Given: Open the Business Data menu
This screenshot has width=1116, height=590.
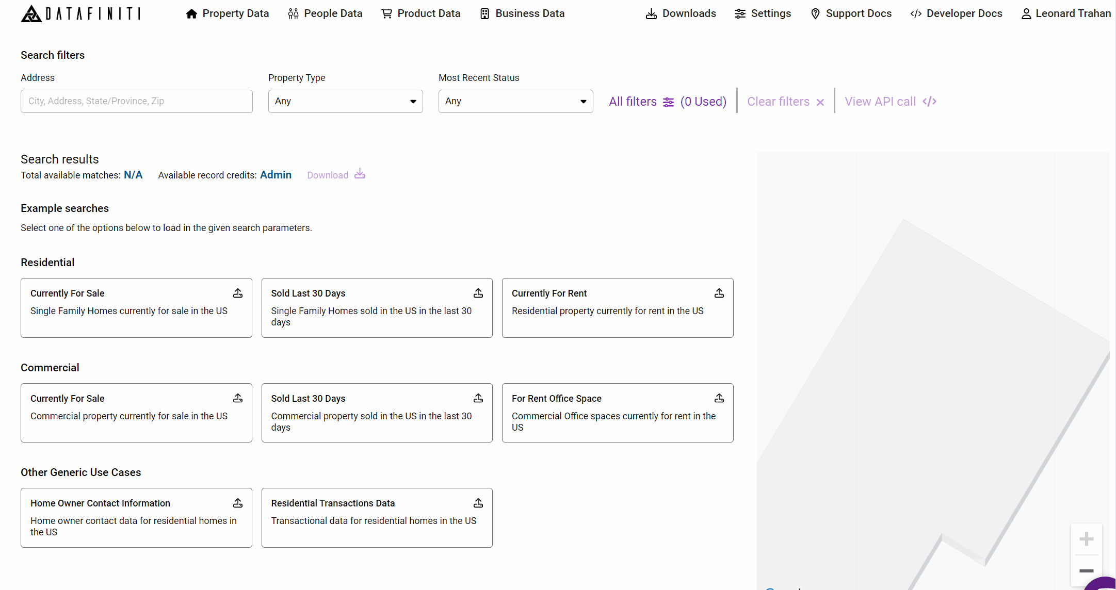Looking at the screenshot, I should (522, 13).
